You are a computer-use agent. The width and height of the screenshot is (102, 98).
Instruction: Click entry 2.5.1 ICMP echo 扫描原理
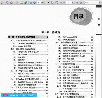tap(75, 67)
